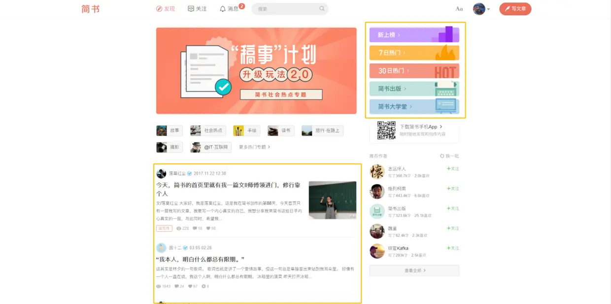This screenshot has height=304, width=611.
Task: Open comments icon showing 24
Action: (x=177, y=286)
